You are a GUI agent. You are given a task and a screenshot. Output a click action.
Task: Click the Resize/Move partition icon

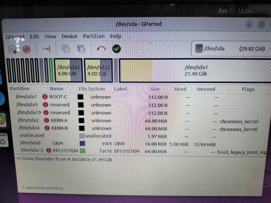[46, 49]
